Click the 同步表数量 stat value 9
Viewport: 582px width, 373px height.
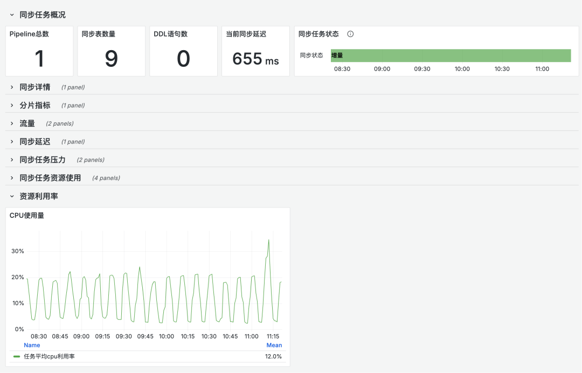(111, 58)
